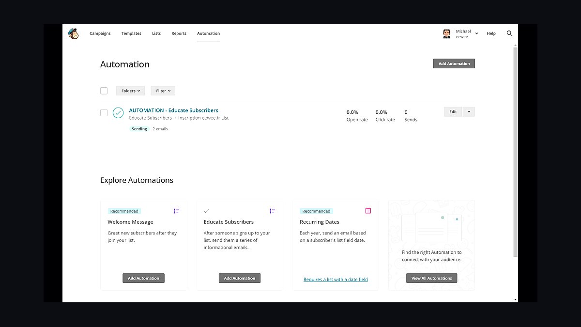Click the Recurring Dates calendar icon

pyautogui.click(x=368, y=211)
